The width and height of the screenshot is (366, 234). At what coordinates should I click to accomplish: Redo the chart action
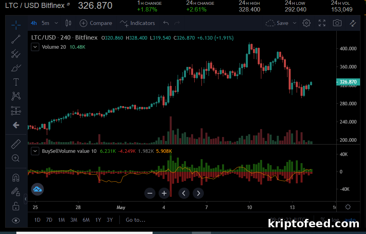(177, 23)
